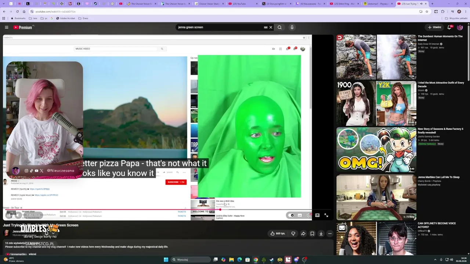Click the taskbar Wyszukaj search box

(x=190, y=260)
